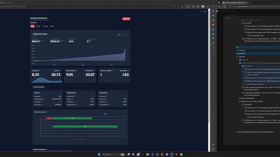Click the longest green bar in Performance per day
Viewport: 280px width, 157px height.
point(85,126)
